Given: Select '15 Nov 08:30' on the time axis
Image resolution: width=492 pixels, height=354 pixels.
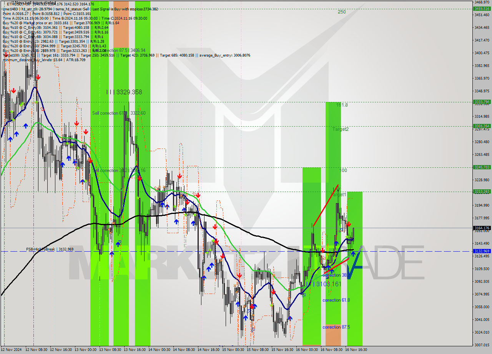Looking at the screenshot, I should (x=258, y=350).
